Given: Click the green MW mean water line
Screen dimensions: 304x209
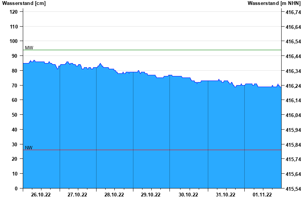Looking at the screenshot, I should click(152, 50).
